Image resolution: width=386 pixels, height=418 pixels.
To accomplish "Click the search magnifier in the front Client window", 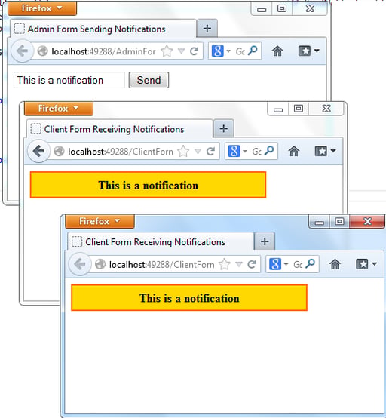I will [311, 263].
